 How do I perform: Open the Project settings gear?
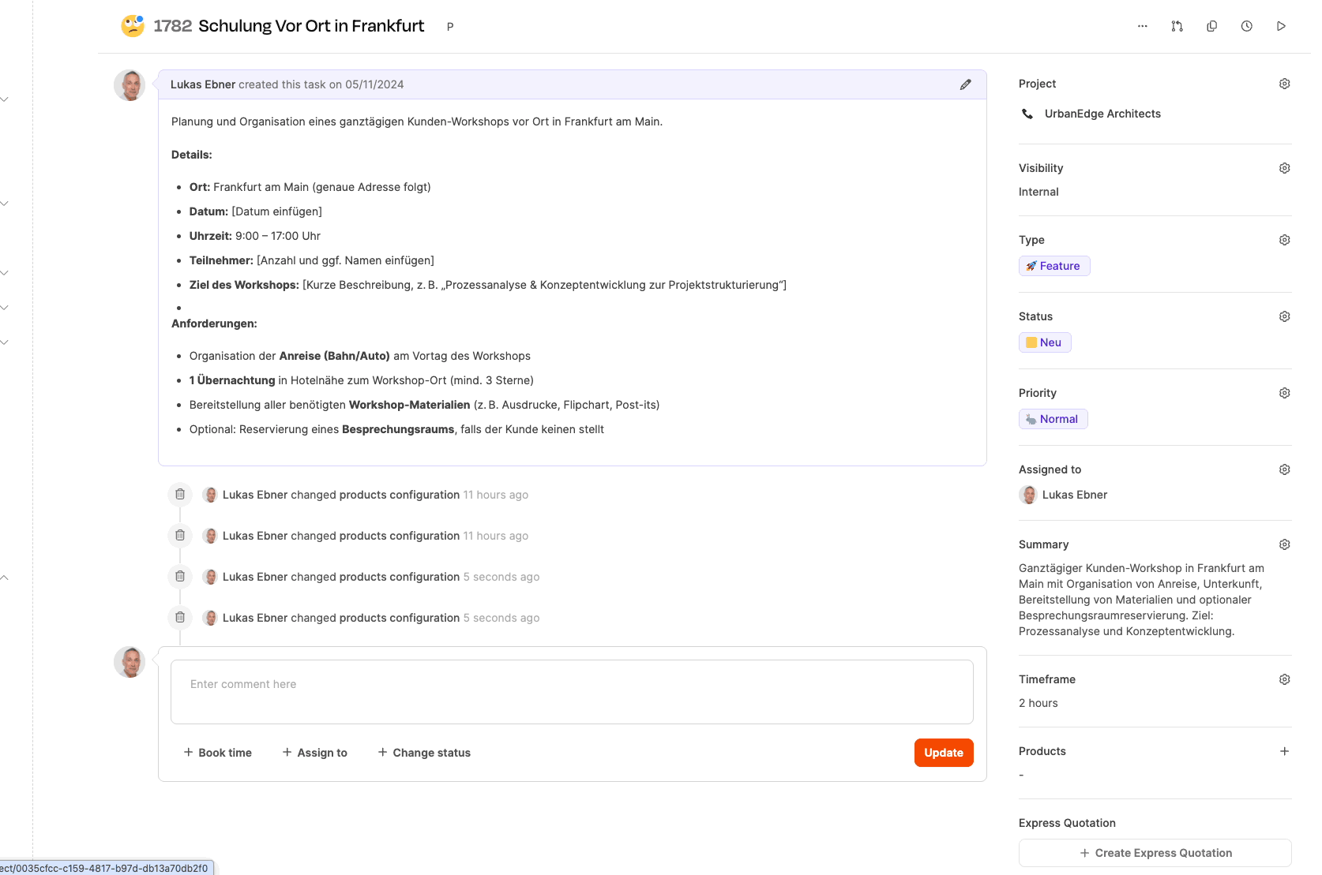pos(1284,84)
